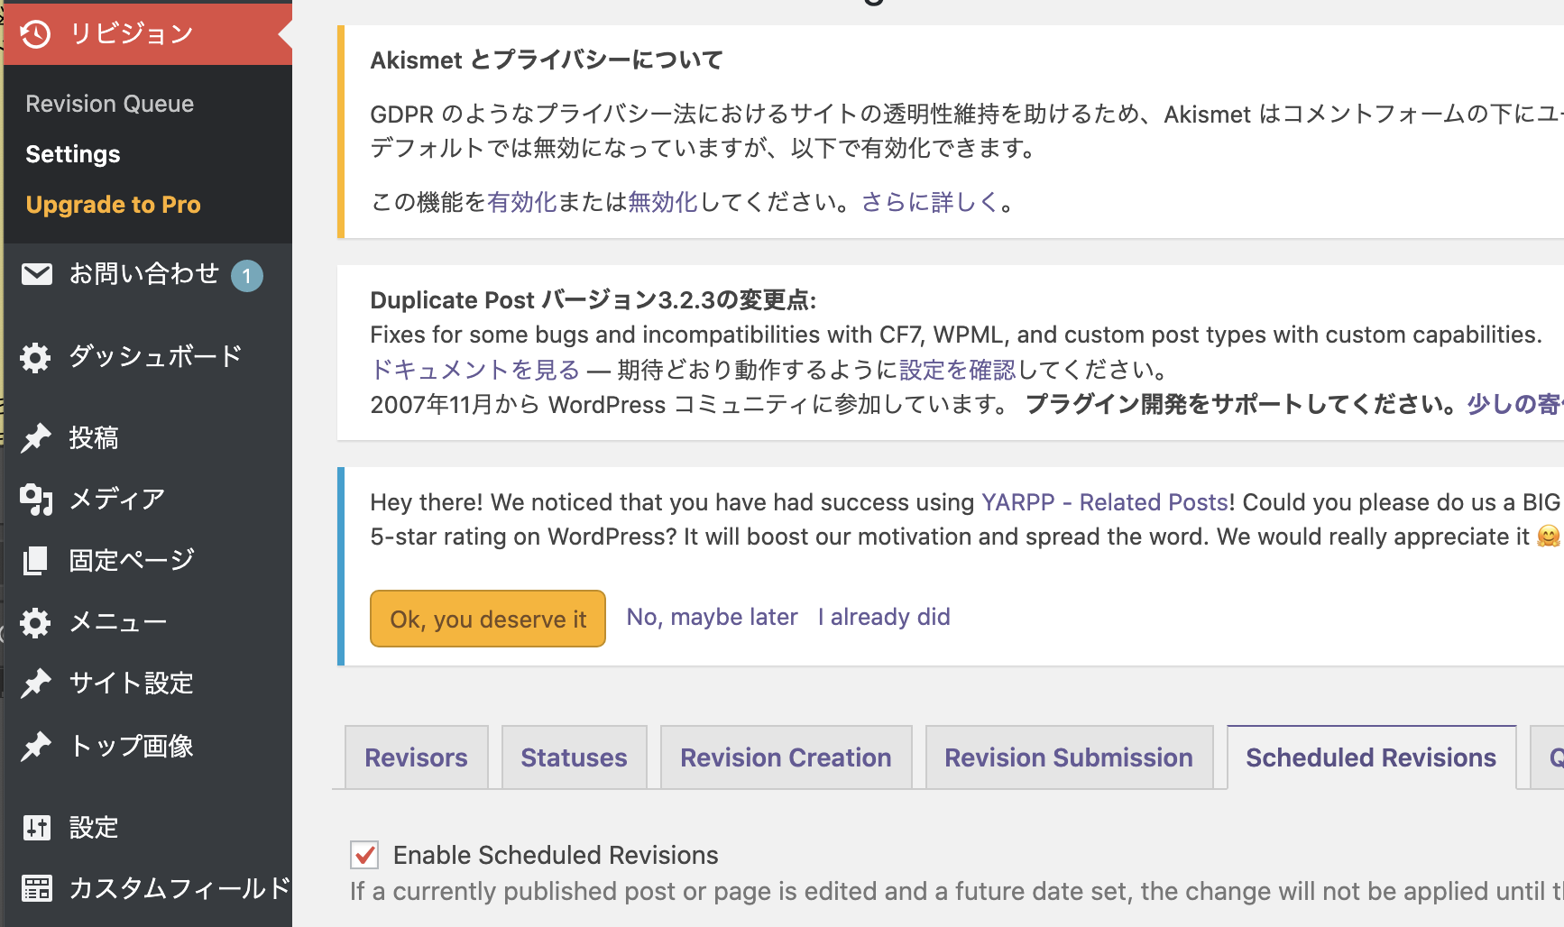
Task: Click the 'I already did' link
Action: point(884,617)
